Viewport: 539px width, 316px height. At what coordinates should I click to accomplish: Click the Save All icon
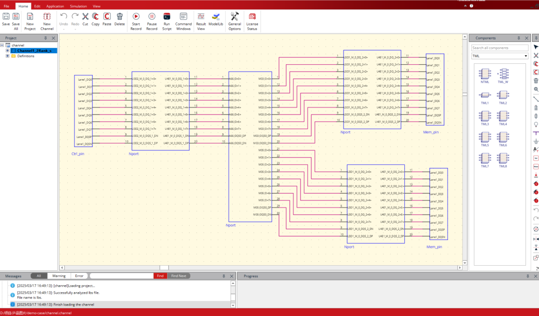click(x=16, y=16)
